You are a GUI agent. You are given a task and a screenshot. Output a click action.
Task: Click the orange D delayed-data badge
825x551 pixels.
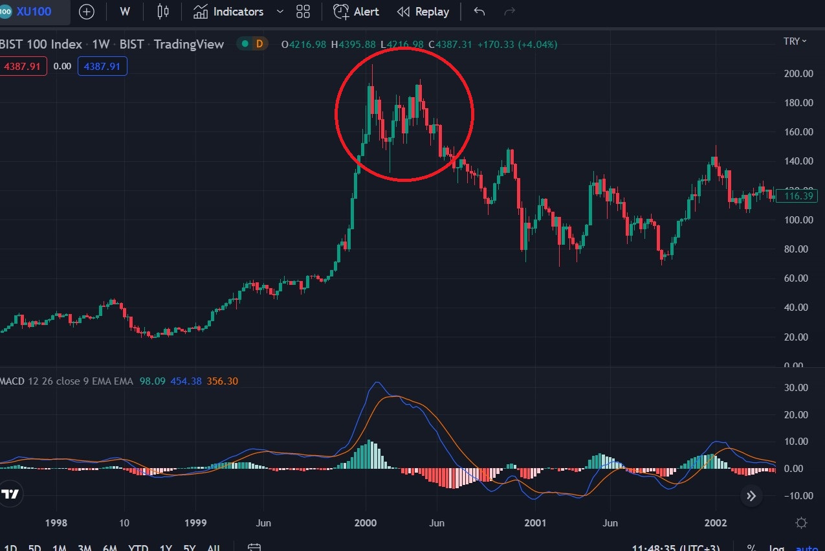click(259, 44)
